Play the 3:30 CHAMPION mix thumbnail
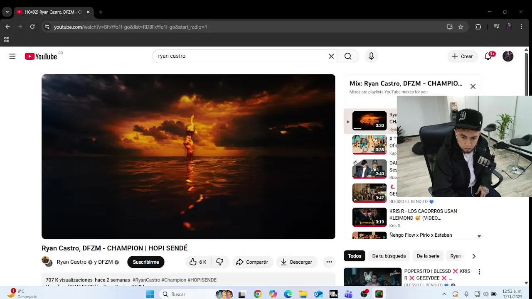Viewport: 532px width, 299px height. point(369,121)
